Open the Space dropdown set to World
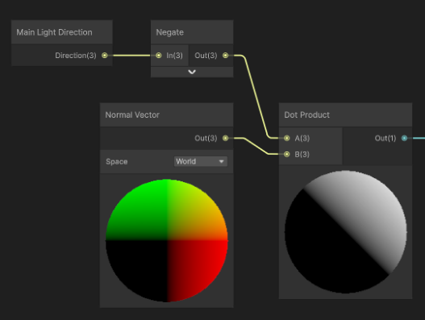Image resolution: width=425 pixels, height=320 pixels. pyautogui.click(x=201, y=161)
